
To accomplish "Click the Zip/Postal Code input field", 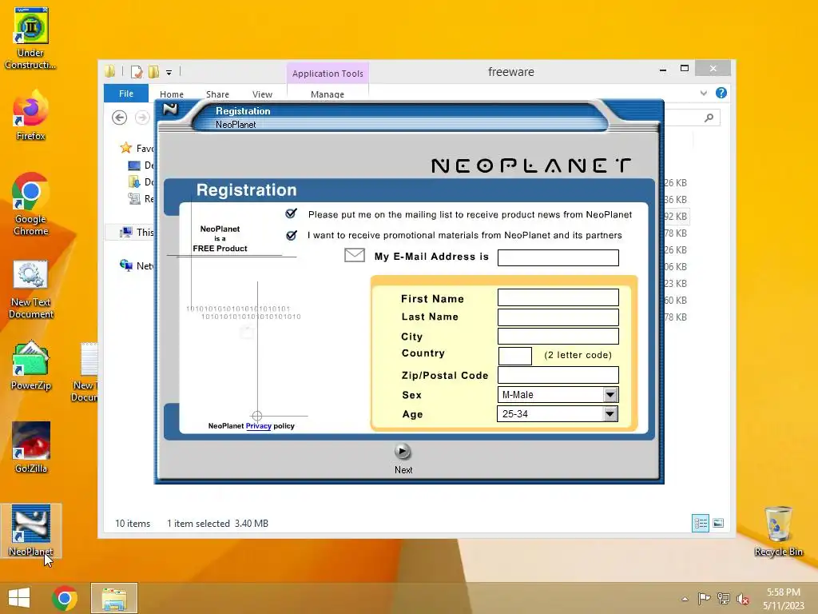I will (558, 374).
